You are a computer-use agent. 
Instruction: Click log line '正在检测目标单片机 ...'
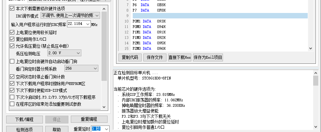click(135, 73)
